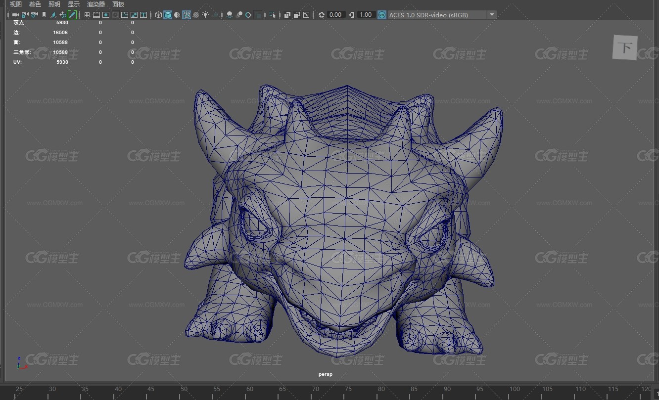659x400 pixels.
Task: Open the 渲染器 menu
Action: (x=96, y=4)
